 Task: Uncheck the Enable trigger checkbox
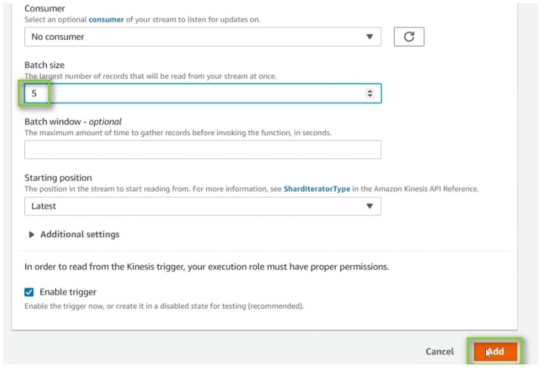[x=29, y=292]
